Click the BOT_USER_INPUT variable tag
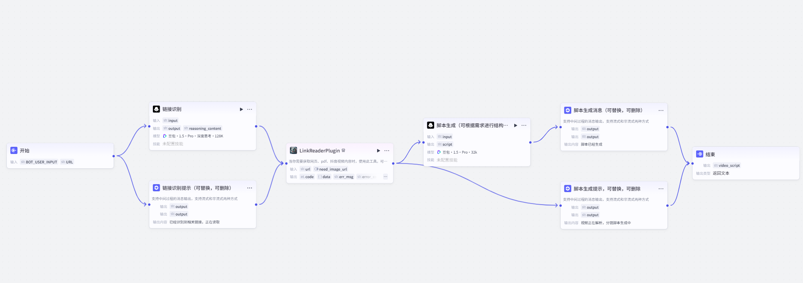The height and width of the screenshot is (283, 803). (39, 162)
